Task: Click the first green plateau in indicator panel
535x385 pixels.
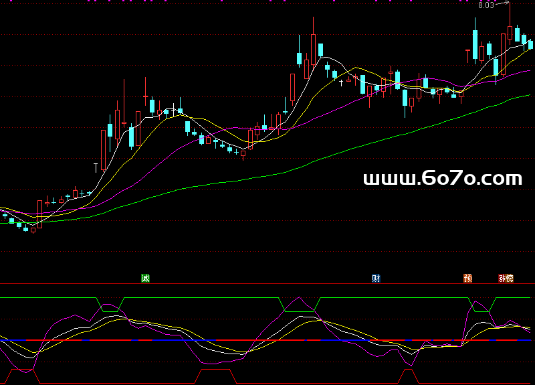Action: pos(110,311)
